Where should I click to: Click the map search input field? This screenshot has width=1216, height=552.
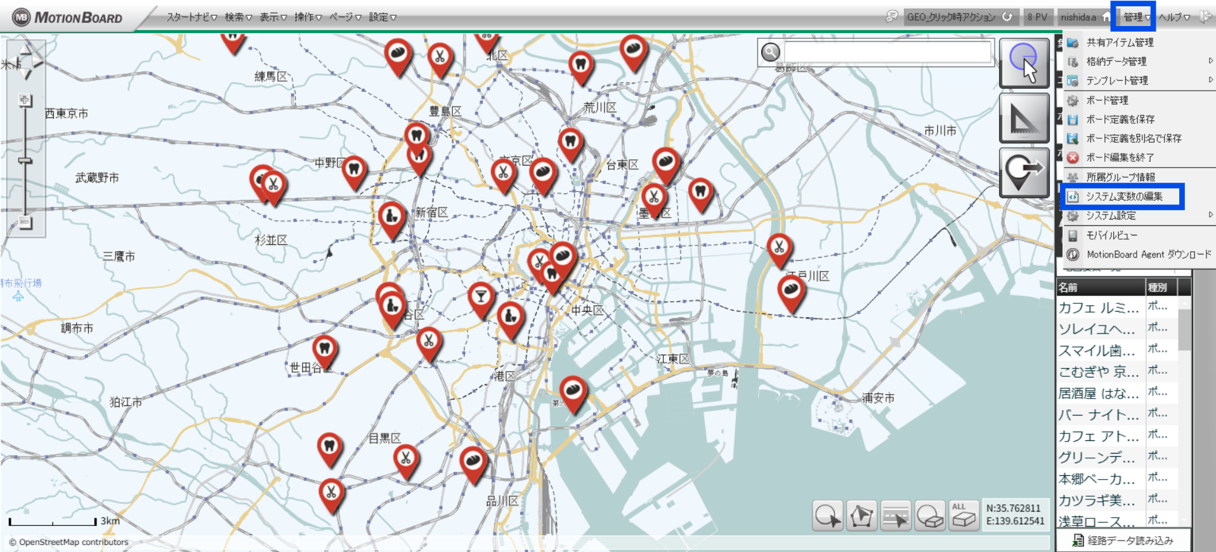click(x=887, y=52)
